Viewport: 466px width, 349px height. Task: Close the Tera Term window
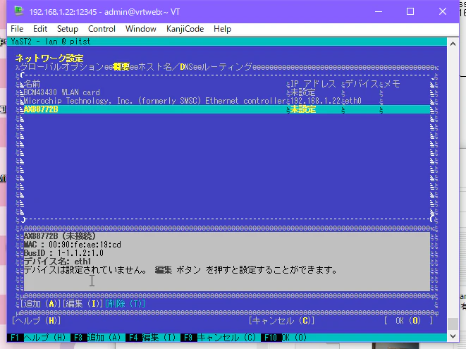(x=443, y=11)
